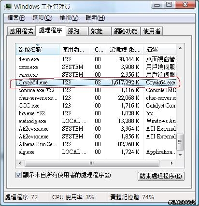Open the 效能 tab
This screenshot has width=199, height=206.
100,31
